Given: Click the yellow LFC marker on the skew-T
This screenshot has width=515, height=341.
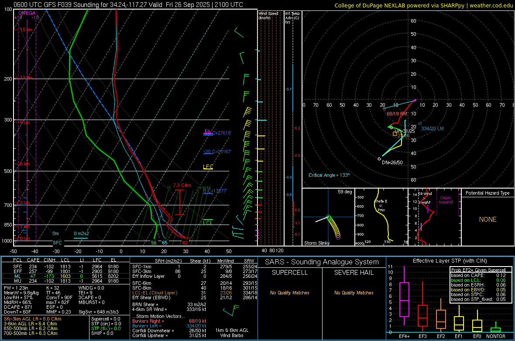Looking at the screenshot, I should click(x=208, y=166).
